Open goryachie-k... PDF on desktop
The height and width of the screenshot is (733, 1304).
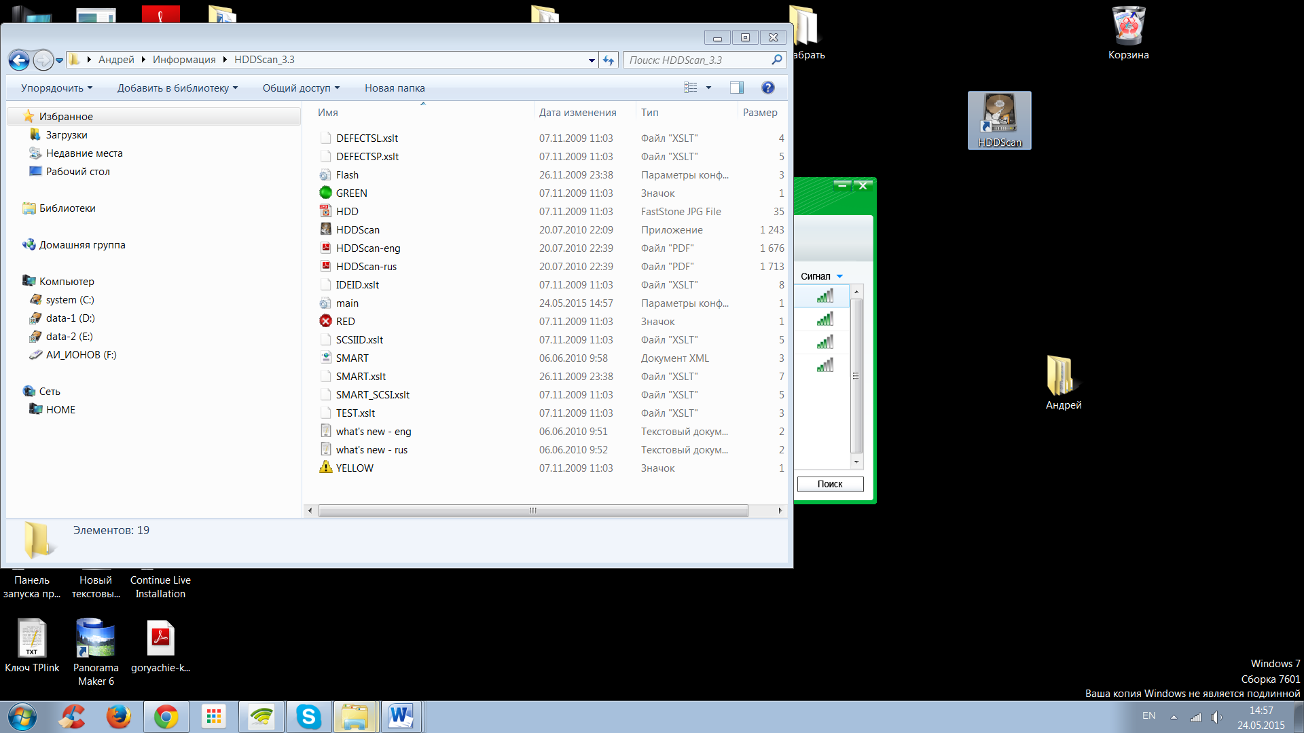[x=161, y=646]
